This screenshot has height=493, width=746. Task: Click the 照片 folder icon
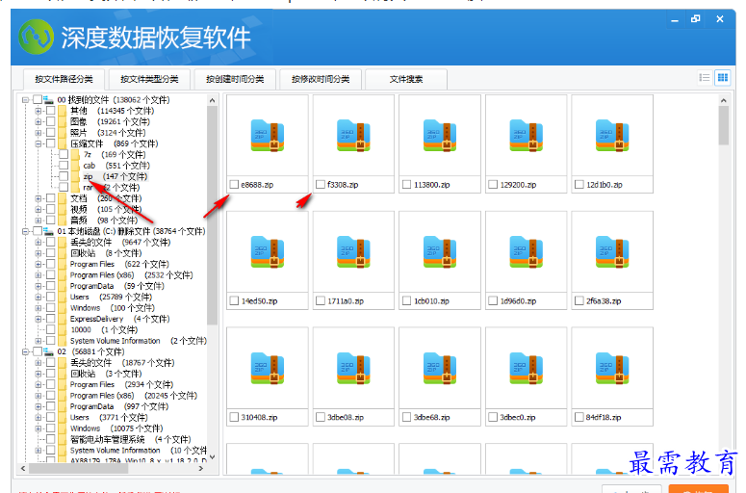click(x=63, y=133)
